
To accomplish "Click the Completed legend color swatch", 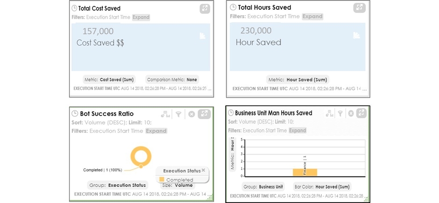I will pyautogui.click(x=162, y=180).
